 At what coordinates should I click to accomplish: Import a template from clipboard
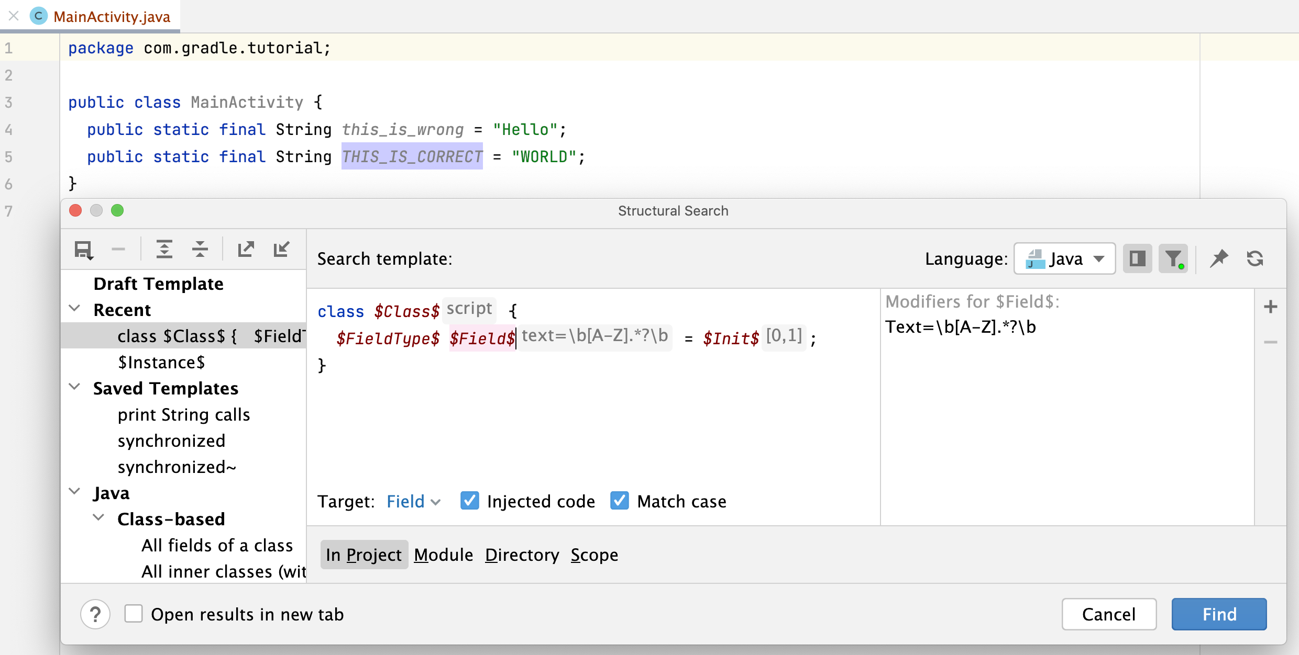[x=282, y=250]
